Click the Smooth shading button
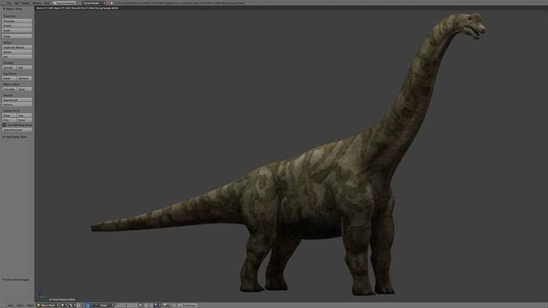Viewport: 548px width, 308px height. (9, 67)
